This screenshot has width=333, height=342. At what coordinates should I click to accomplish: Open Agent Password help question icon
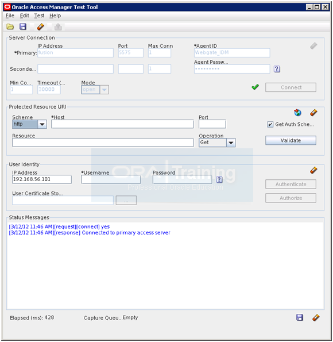pyautogui.click(x=277, y=69)
